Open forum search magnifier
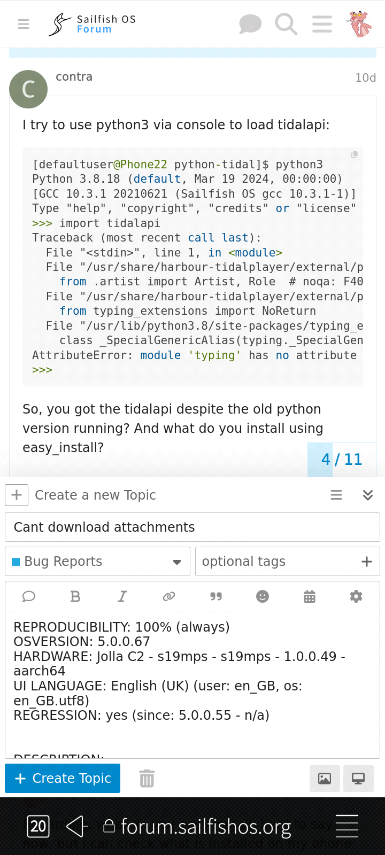 coord(286,24)
